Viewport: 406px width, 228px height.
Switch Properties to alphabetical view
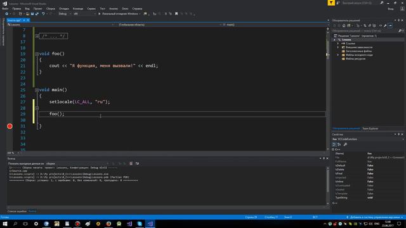[339, 144]
